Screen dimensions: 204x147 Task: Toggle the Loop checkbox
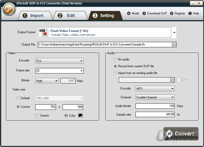click(x=179, y=80)
